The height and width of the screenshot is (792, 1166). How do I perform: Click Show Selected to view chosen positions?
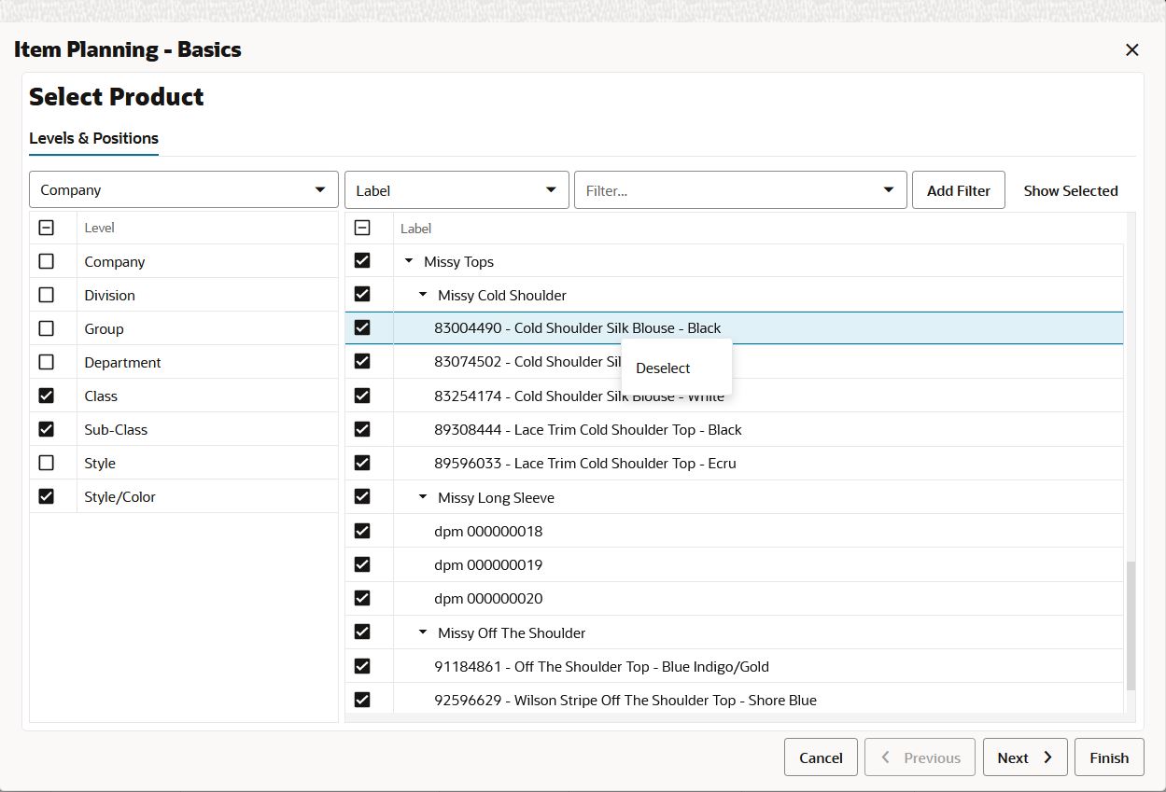[1071, 190]
